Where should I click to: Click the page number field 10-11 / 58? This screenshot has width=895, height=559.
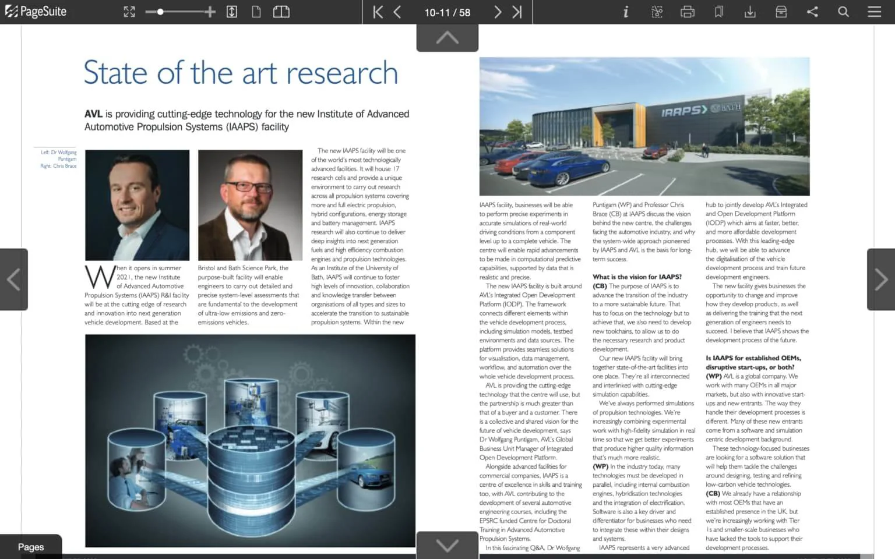(447, 12)
